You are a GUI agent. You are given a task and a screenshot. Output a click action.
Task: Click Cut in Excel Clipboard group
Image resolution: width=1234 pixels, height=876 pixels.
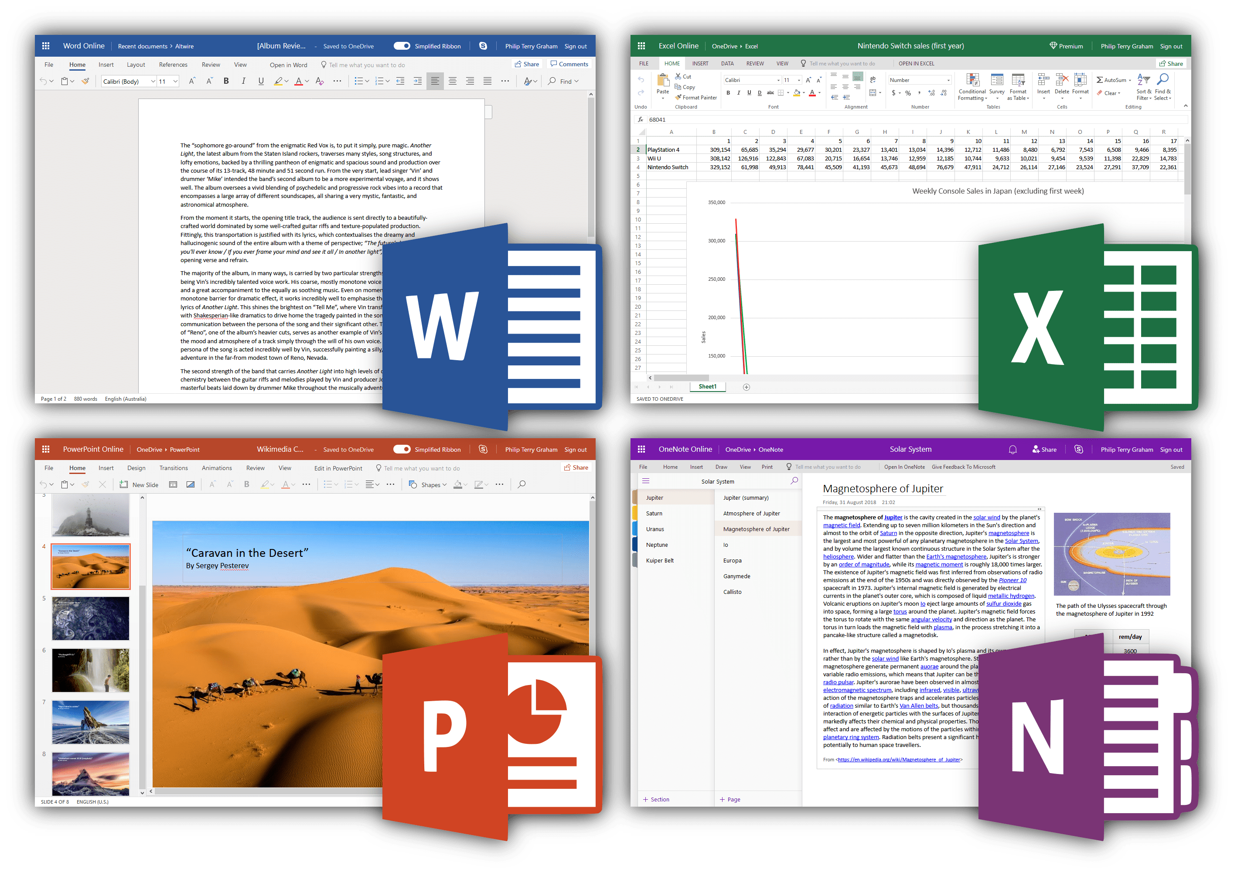tap(683, 77)
